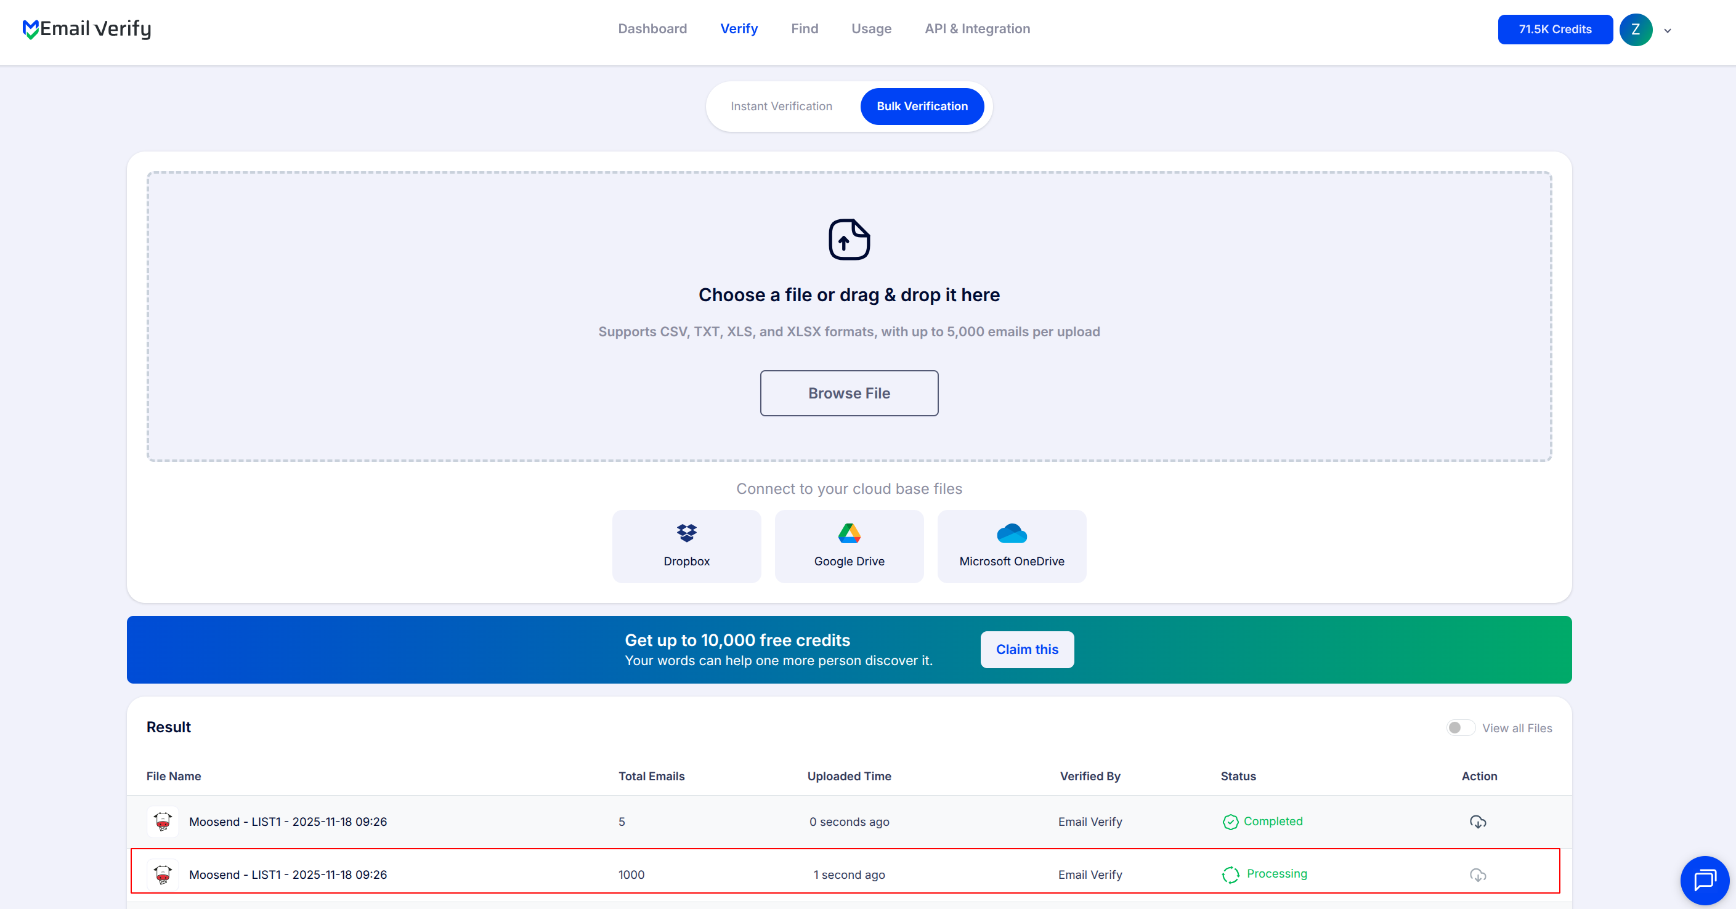Click the '1 second ago' upload time
The height and width of the screenshot is (909, 1736).
tap(849, 875)
